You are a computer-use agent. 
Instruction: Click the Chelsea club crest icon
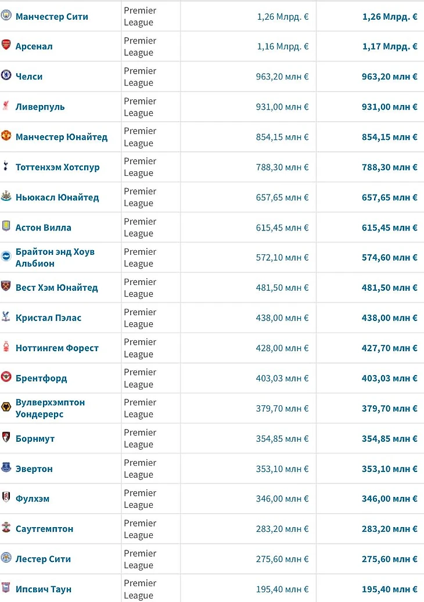point(6,75)
